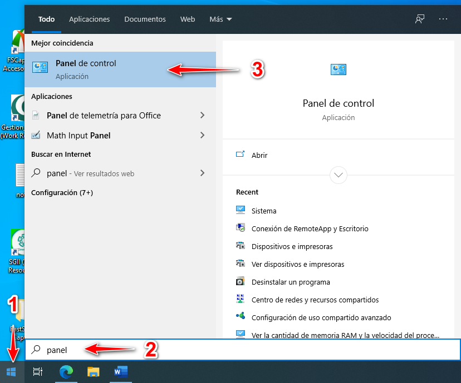Expand the web results arrow for panel

(202, 173)
